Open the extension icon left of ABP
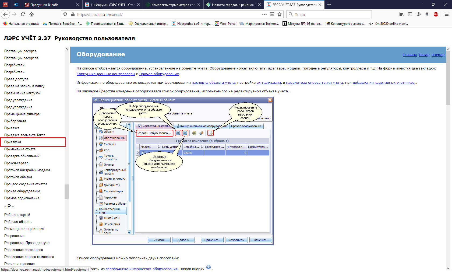The width and height of the screenshot is (452, 272). [x=427, y=14]
